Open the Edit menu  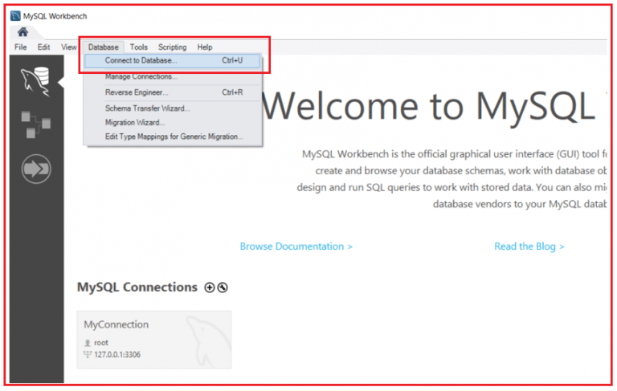tap(44, 47)
